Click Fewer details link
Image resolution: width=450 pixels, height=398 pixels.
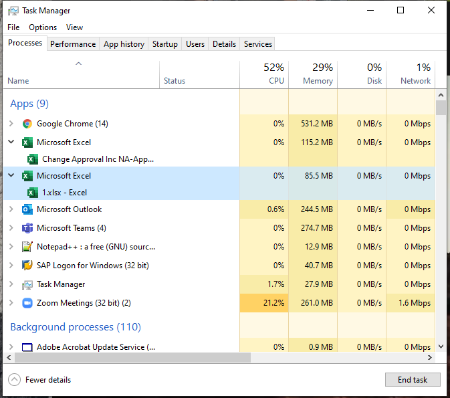[x=48, y=380]
